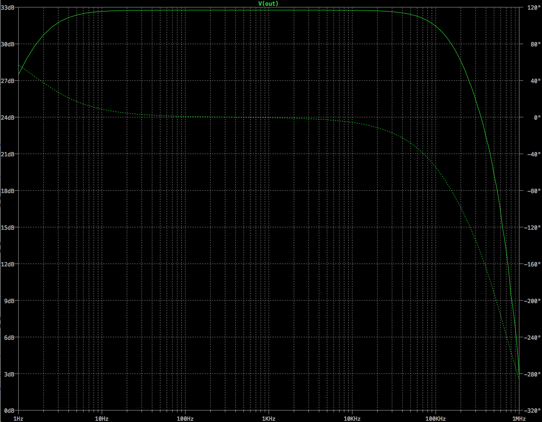Viewport: 542px width, 422px height.
Task: Click the -120° phase axis label
Action: coord(532,227)
